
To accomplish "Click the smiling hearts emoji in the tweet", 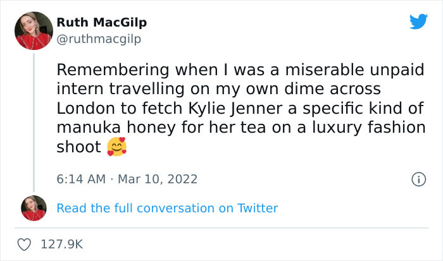I will (116, 147).
